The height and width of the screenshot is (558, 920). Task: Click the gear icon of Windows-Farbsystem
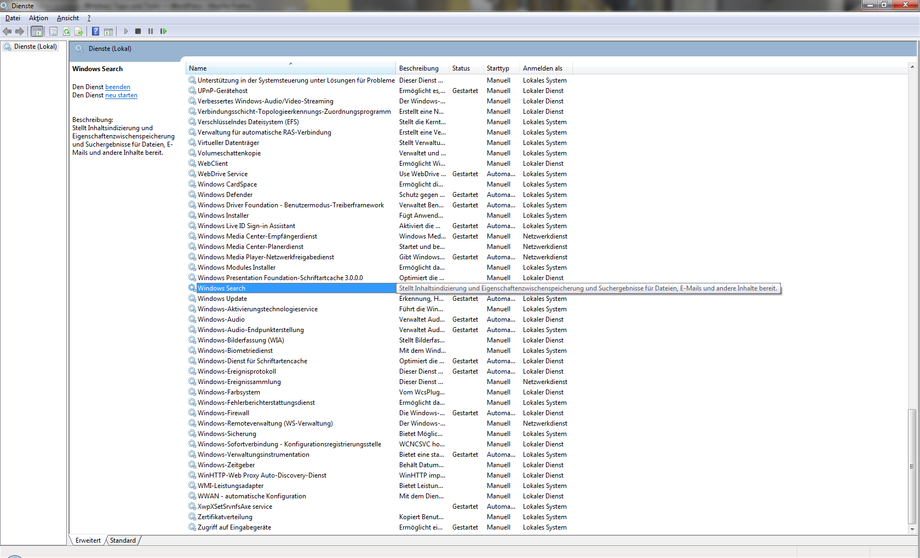(x=192, y=392)
